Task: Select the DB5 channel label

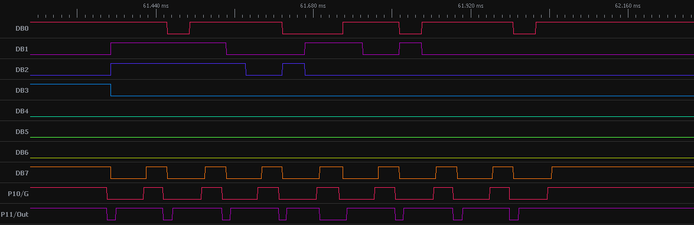Action: click(x=22, y=132)
